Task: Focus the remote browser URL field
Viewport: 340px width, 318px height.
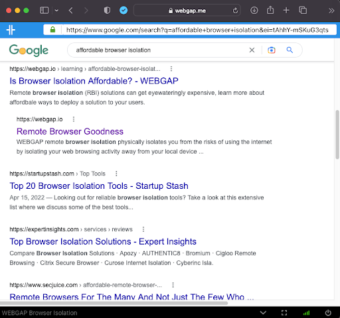Action: click(x=197, y=30)
